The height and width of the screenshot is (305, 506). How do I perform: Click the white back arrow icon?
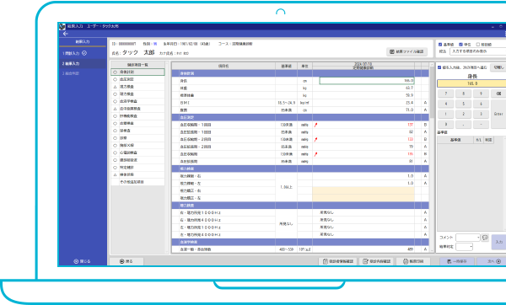tap(66, 34)
